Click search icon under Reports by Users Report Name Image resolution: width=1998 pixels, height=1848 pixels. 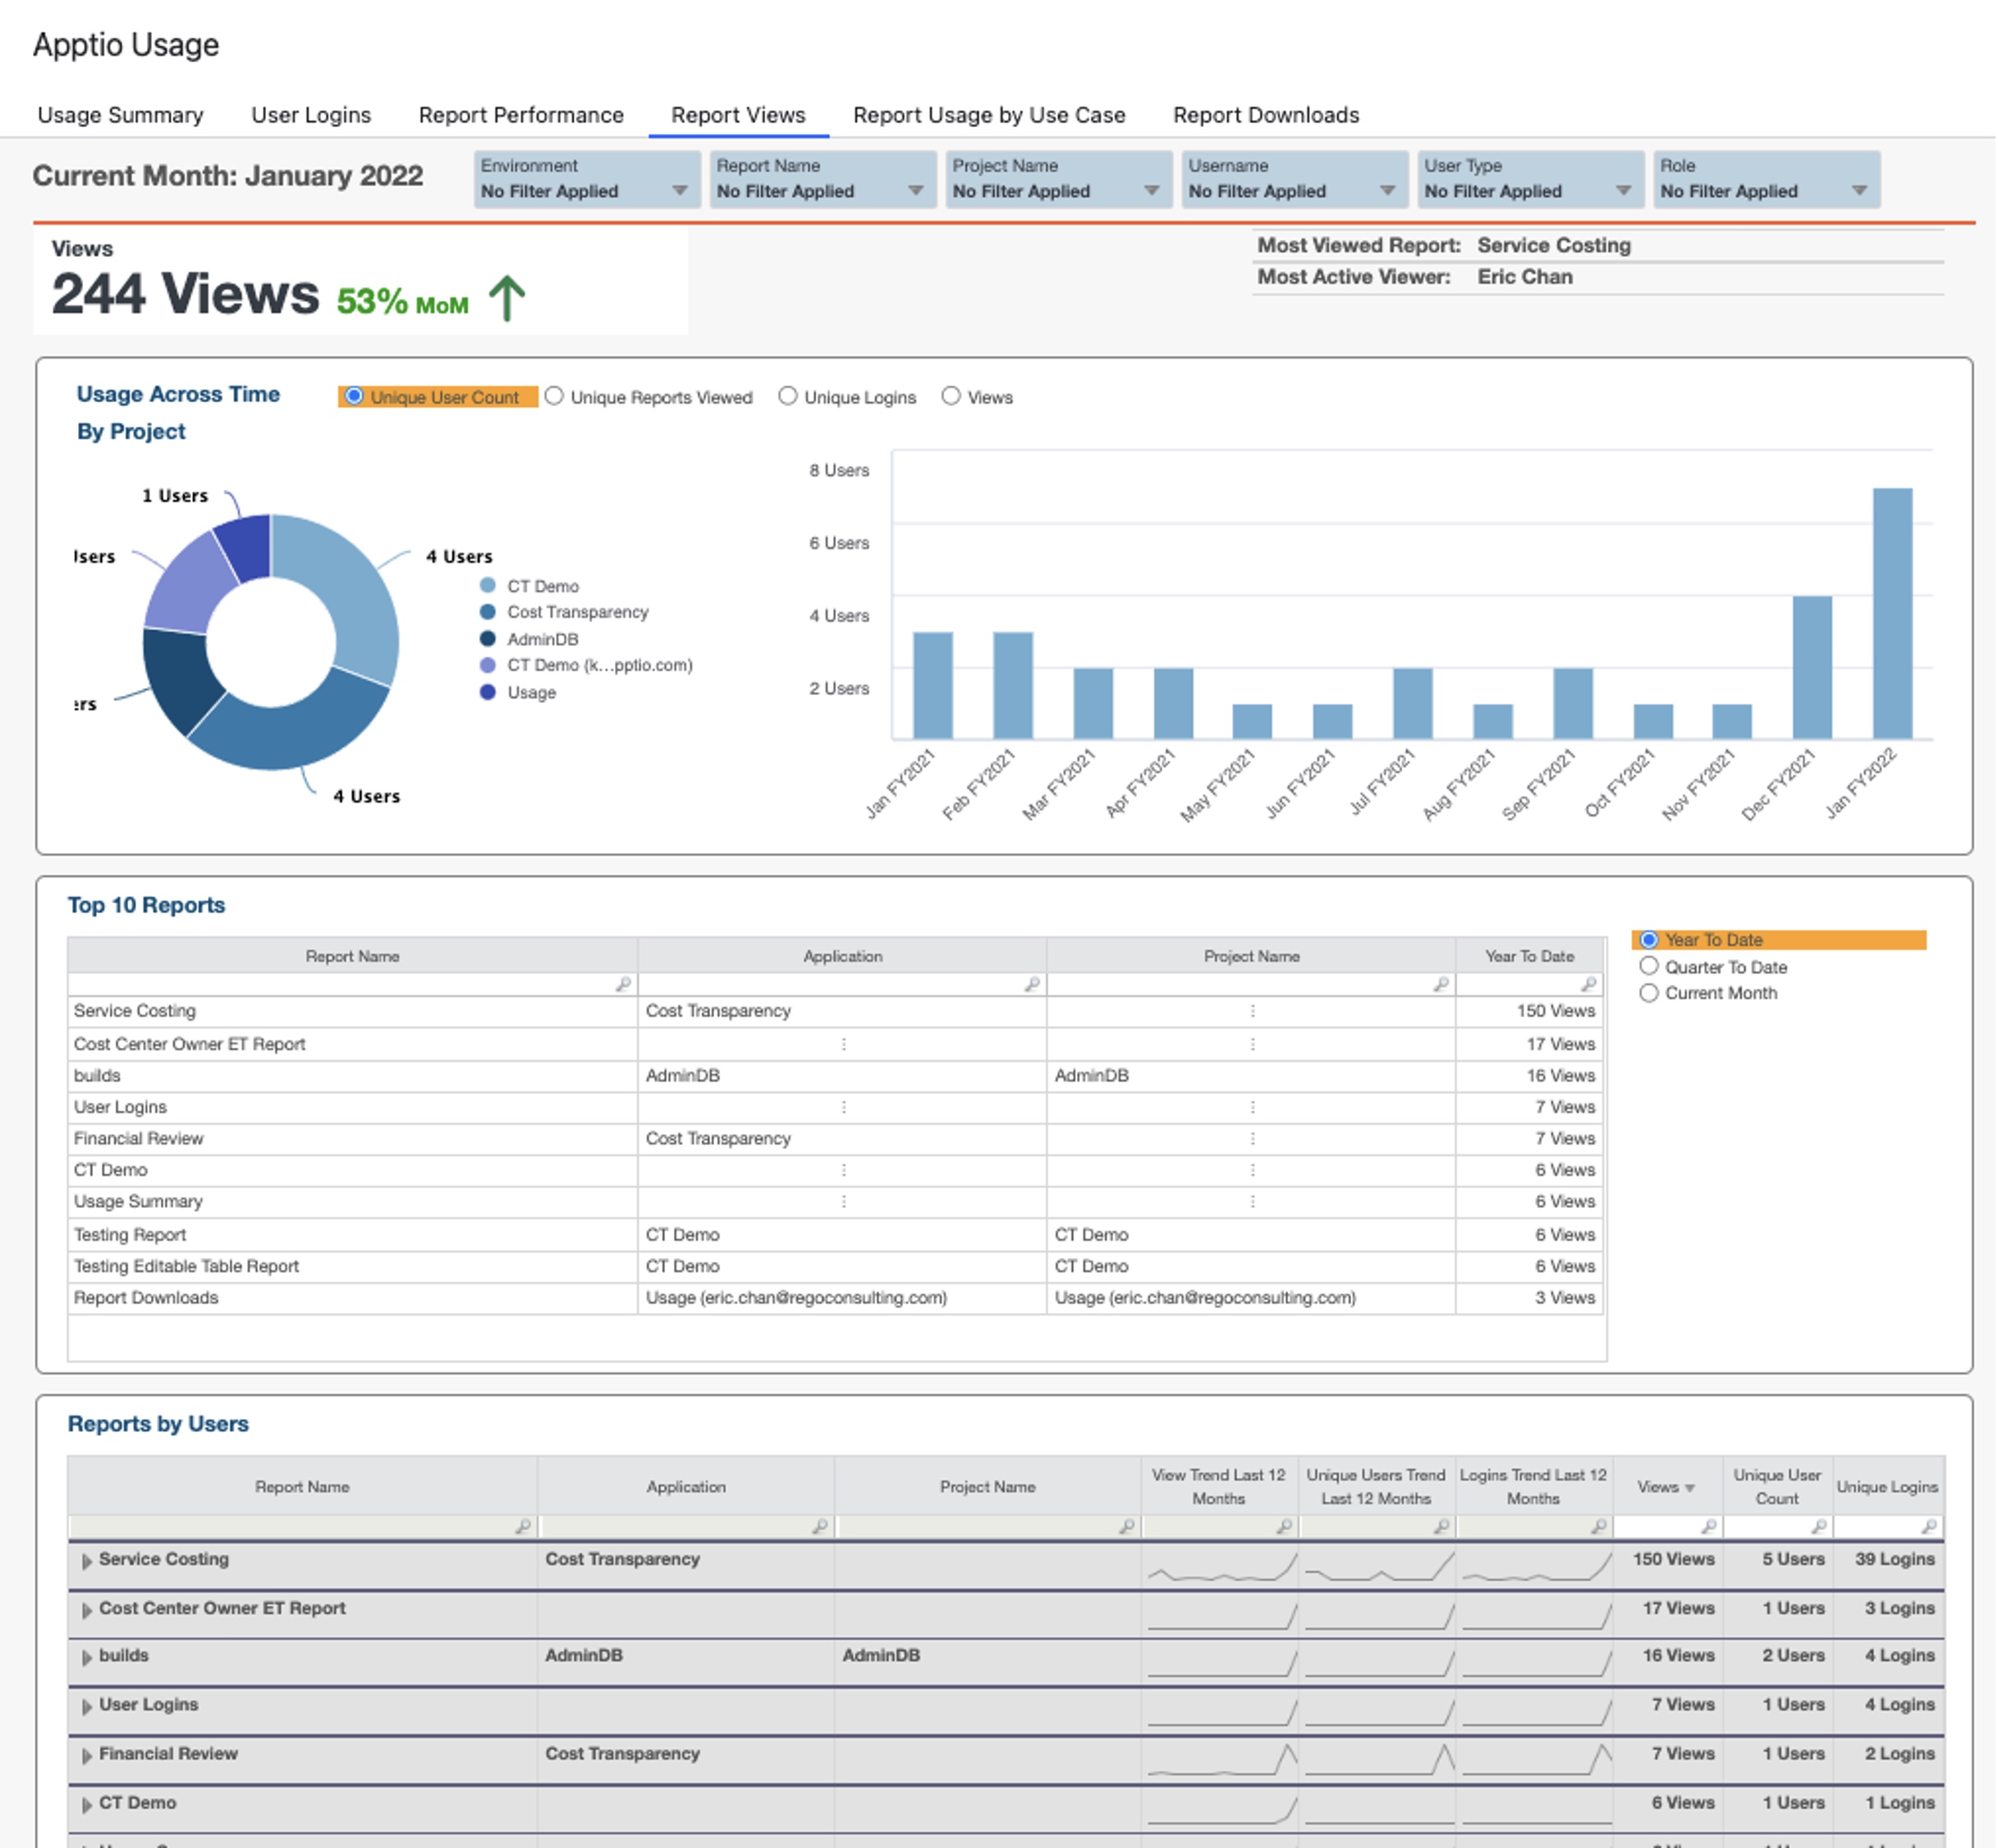click(523, 1526)
